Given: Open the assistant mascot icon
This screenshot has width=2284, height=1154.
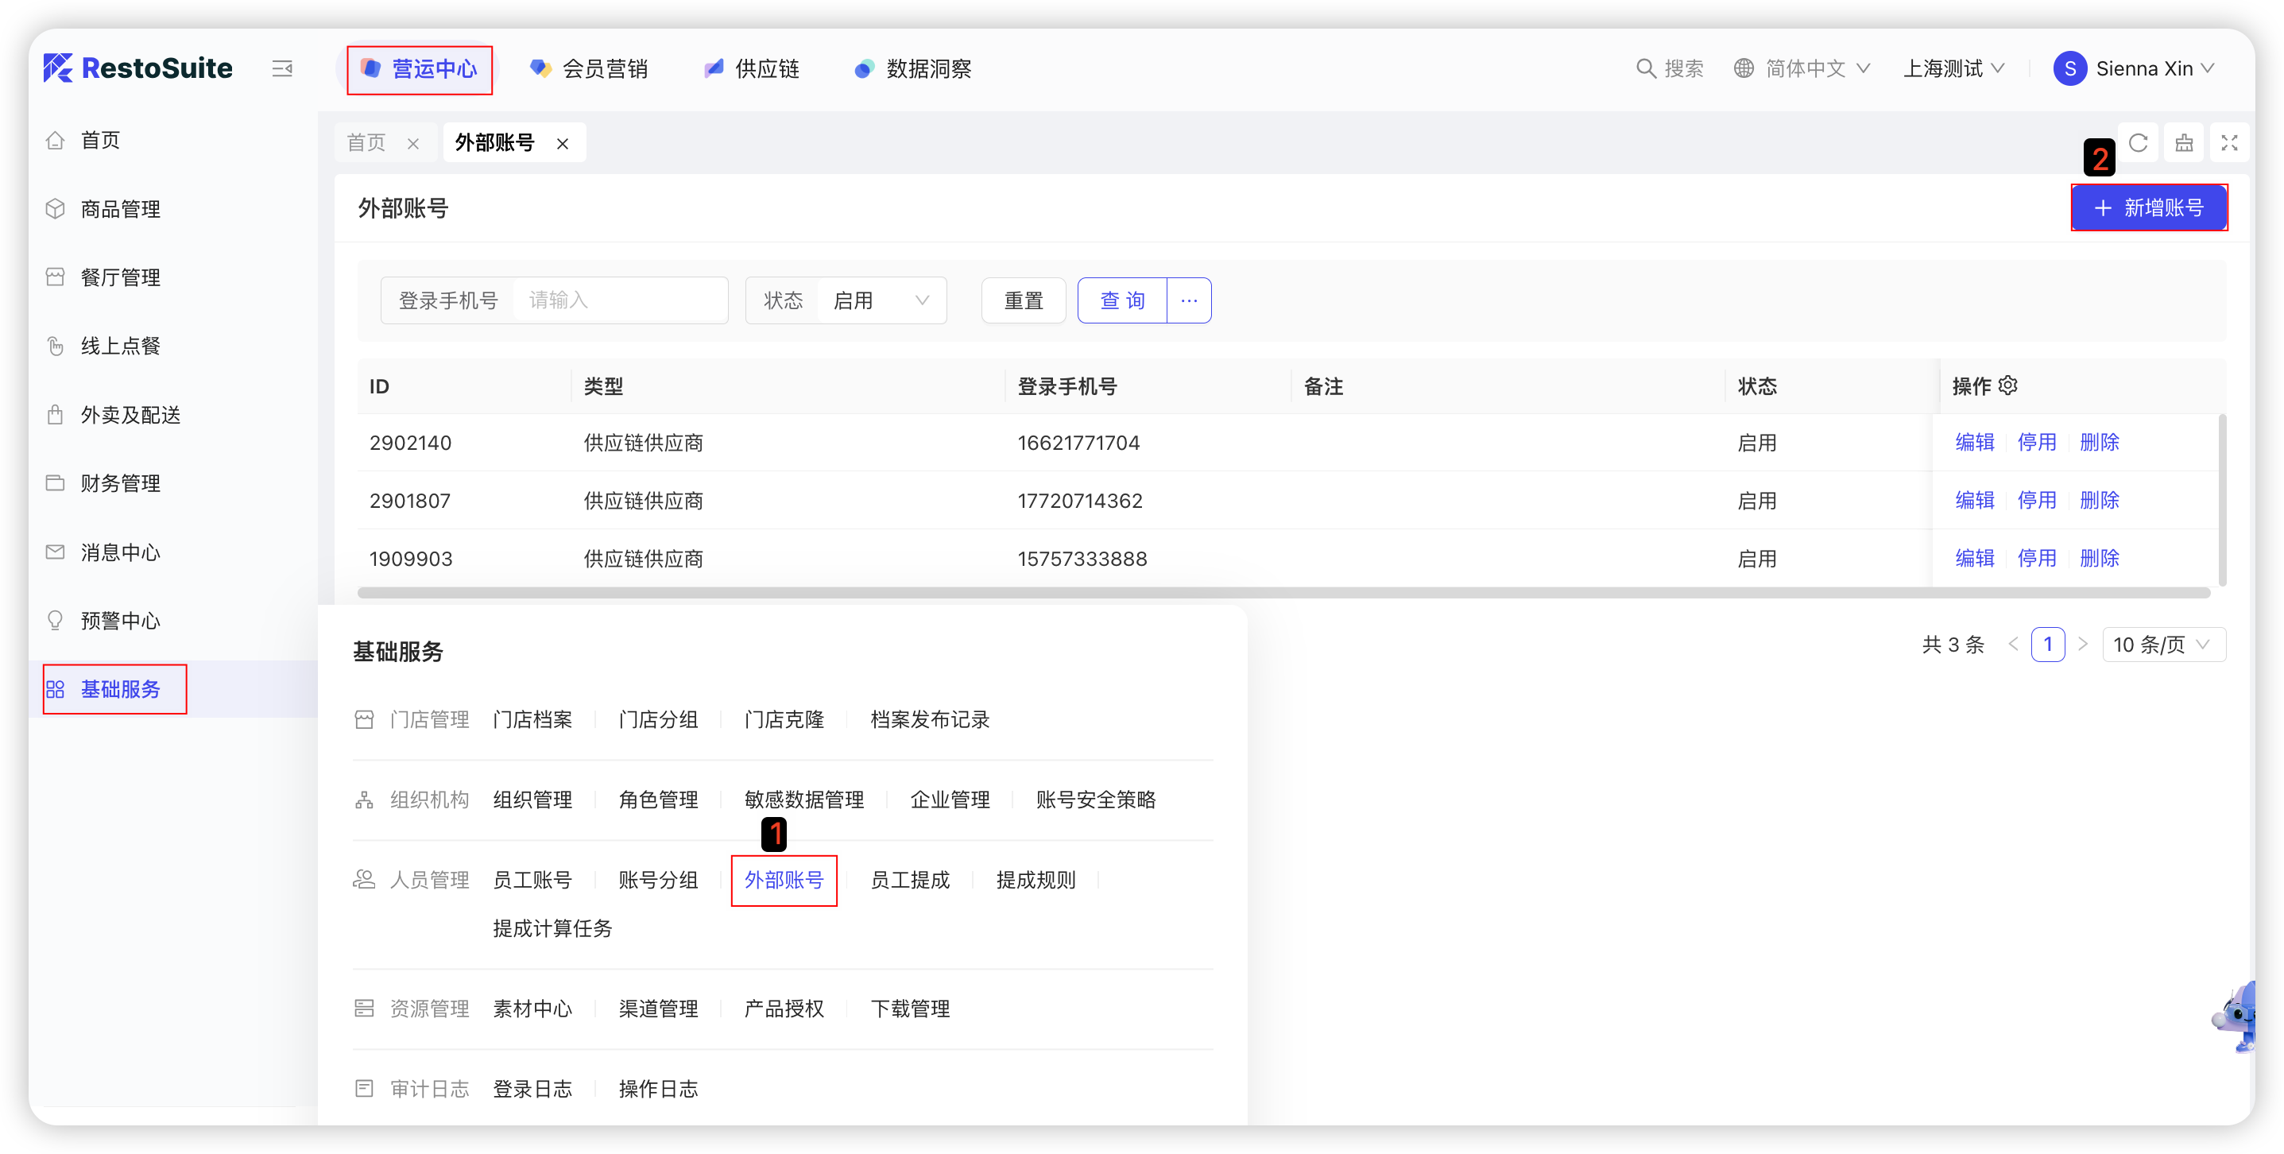Looking at the screenshot, I should tap(2236, 1016).
